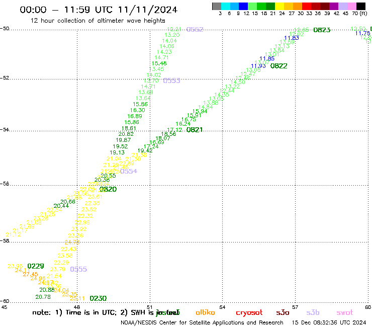The image size is (372, 327).
Task: Click the date range title text
Action: [99, 10]
